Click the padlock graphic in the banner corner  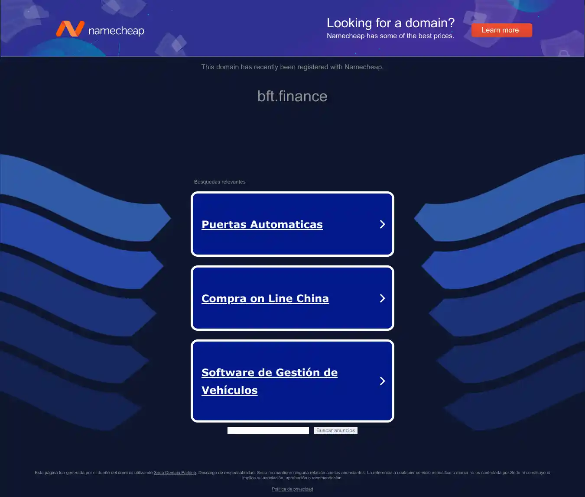[563, 53]
